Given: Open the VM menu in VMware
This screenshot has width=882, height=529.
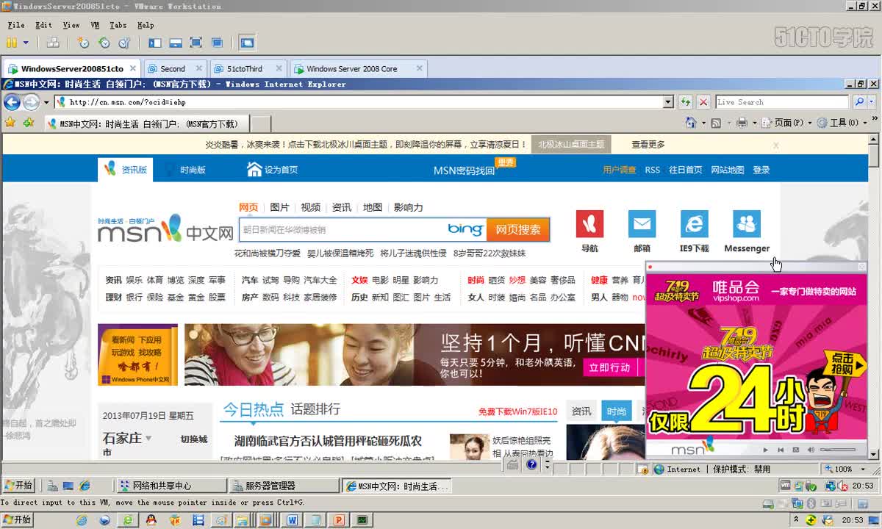Looking at the screenshot, I should pyautogui.click(x=96, y=25).
